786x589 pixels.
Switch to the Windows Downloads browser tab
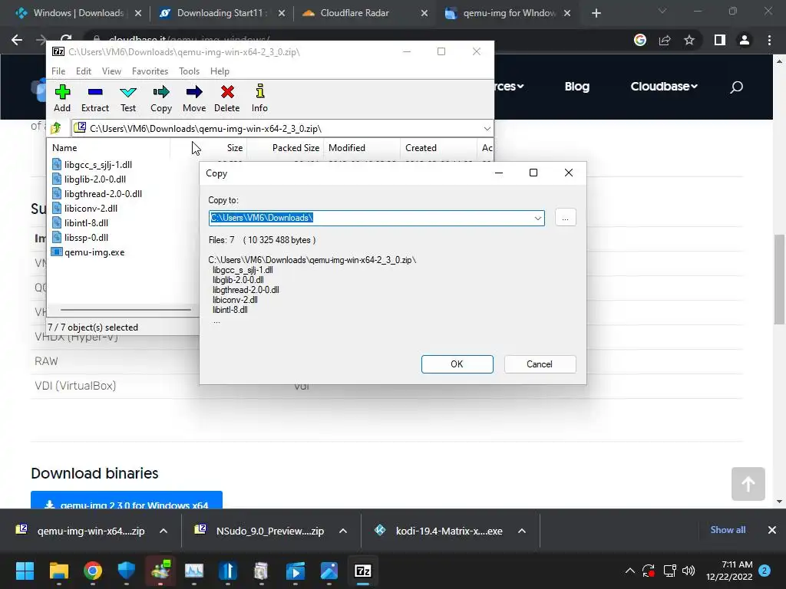coord(78,13)
